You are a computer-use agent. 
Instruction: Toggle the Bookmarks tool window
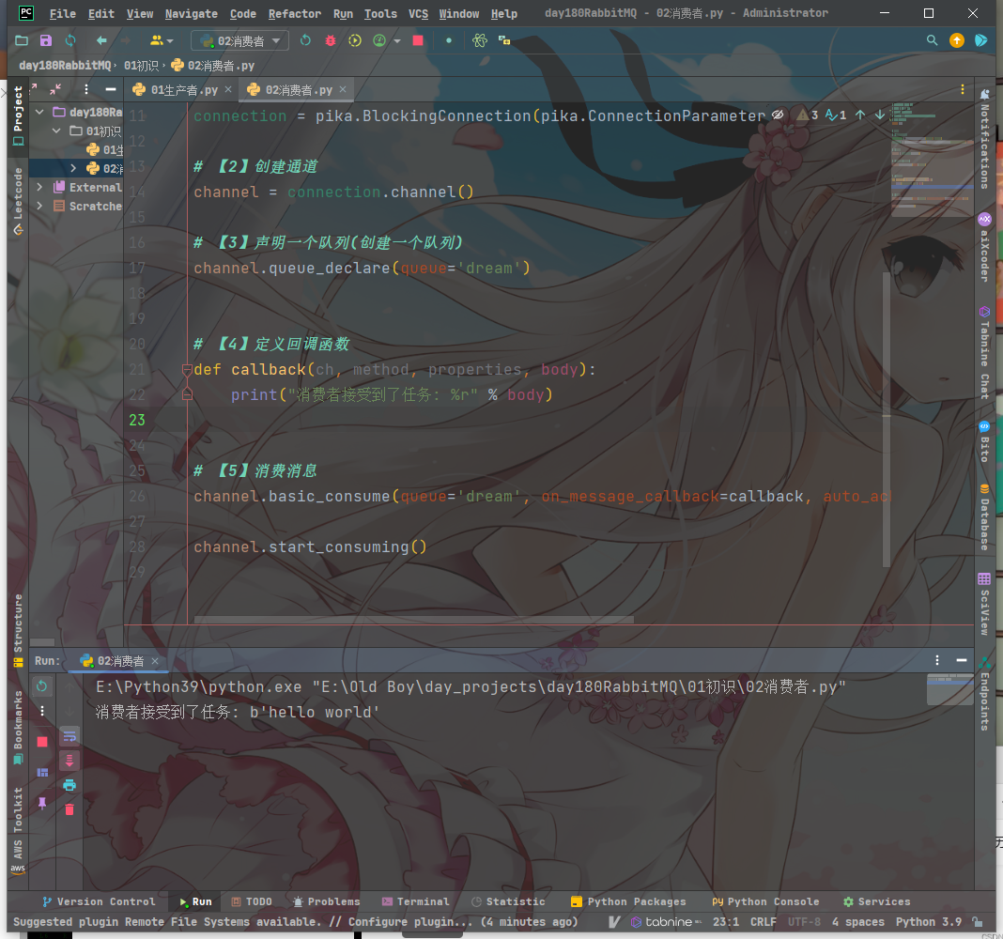pos(18,728)
